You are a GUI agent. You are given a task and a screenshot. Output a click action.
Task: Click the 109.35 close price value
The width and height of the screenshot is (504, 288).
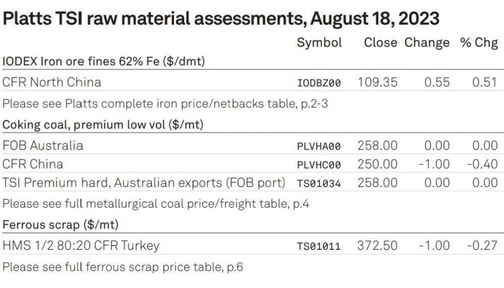point(378,82)
